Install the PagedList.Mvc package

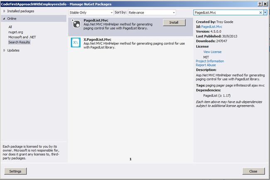tap(174, 22)
